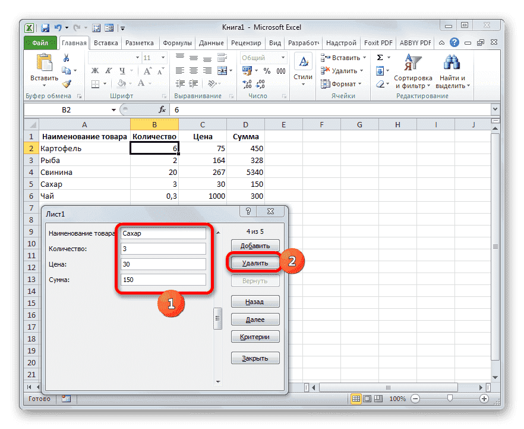Viewport: 524px width, 429px height.
Task: Click the Increase Font Size icon
Action: pos(147,70)
